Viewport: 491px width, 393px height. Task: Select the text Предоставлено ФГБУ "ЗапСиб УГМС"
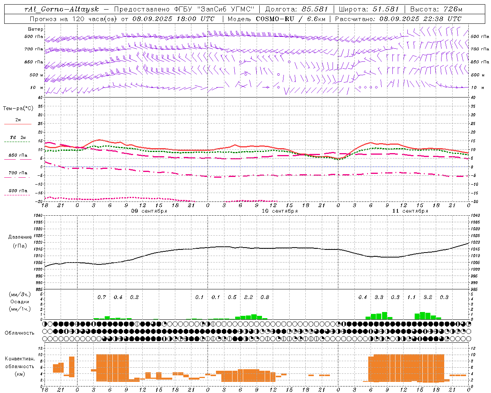184,9
